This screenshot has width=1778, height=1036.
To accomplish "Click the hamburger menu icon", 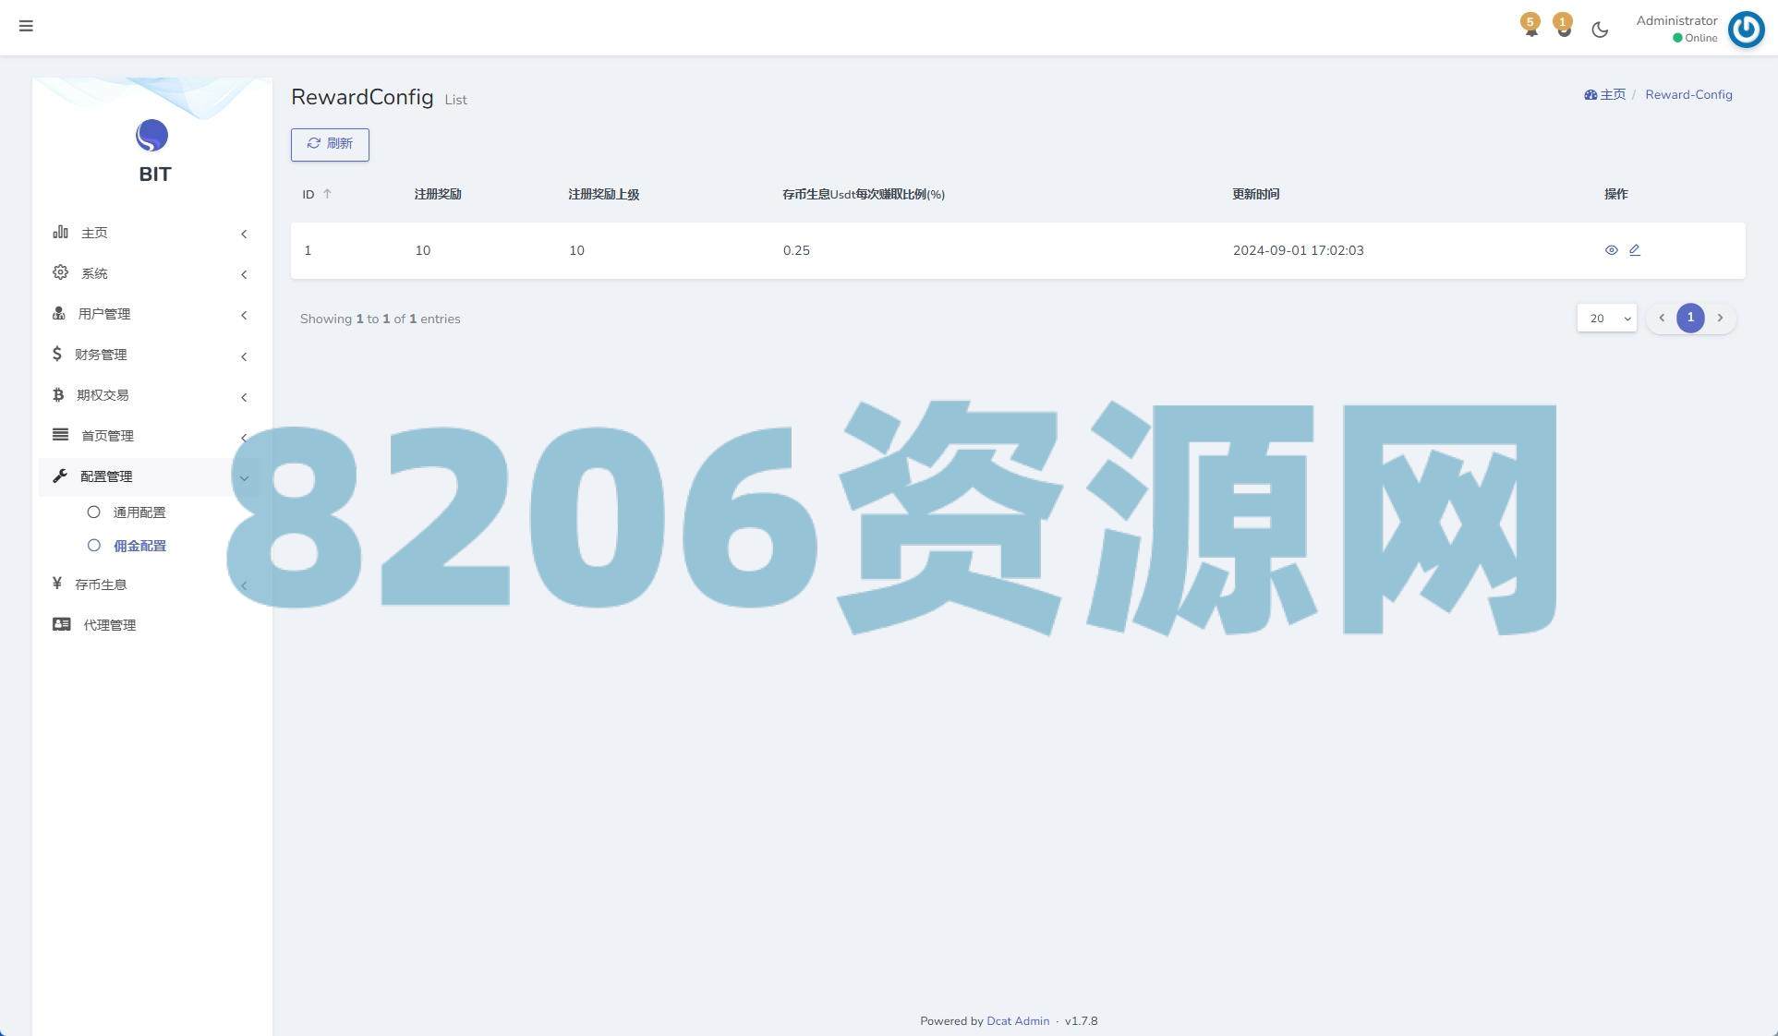I will point(26,26).
